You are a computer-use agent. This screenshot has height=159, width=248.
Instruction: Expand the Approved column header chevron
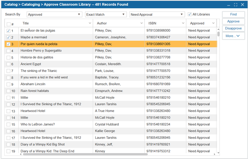click(x=213, y=23)
